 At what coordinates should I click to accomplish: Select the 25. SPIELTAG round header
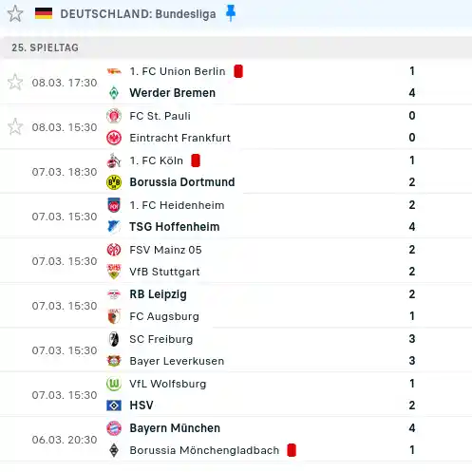pyautogui.click(x=45, y=47)
